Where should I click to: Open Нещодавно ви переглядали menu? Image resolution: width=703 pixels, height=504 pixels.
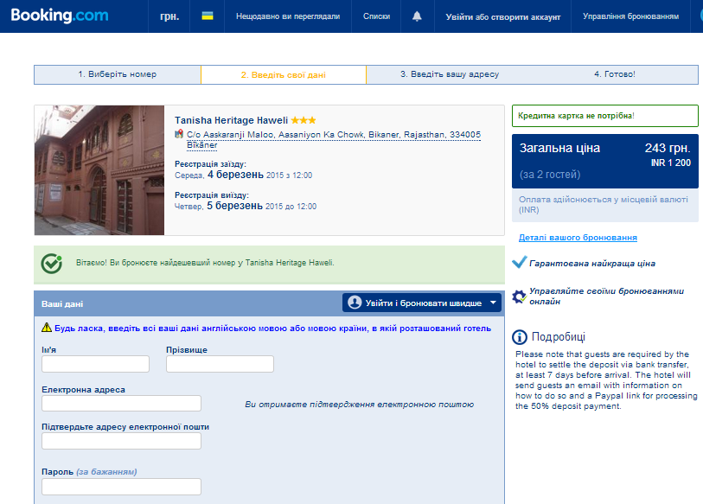(x=288, y=16)
